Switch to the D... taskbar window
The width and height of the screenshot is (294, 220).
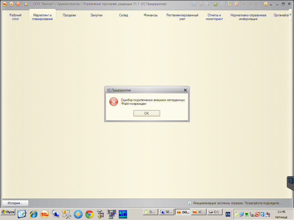pyautogui.click(x=150, y=212)
